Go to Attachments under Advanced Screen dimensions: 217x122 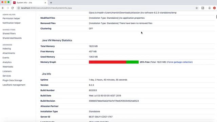point(9,53)
